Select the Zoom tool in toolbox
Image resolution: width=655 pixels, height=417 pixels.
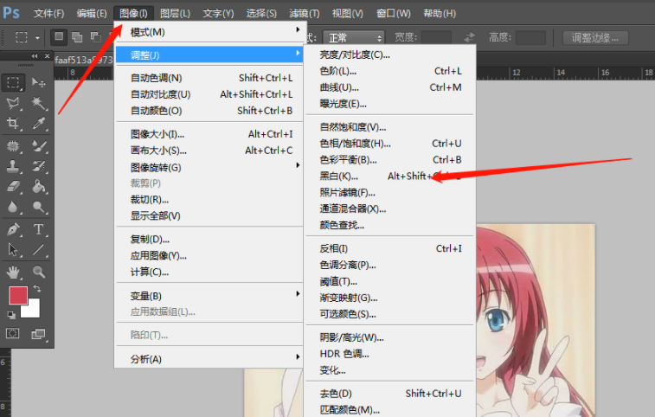point(39,272)
